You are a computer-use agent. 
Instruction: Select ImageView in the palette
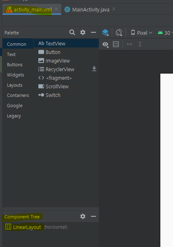pos(66,61)
